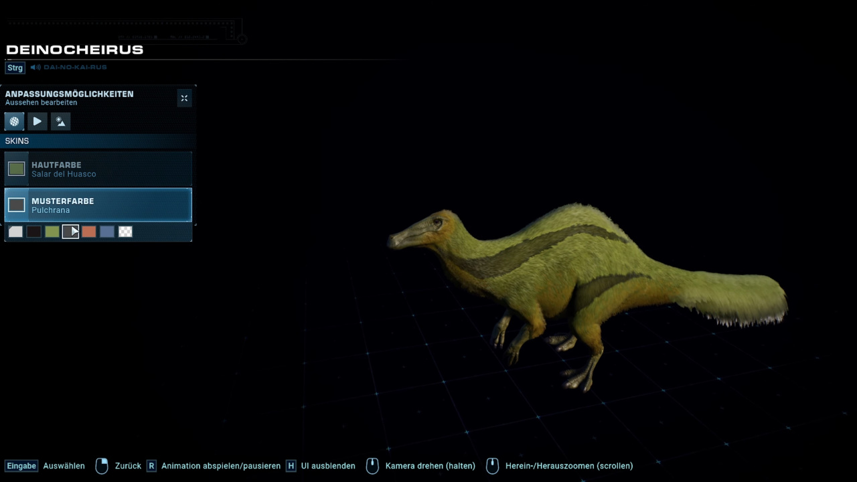The image size is (857, 482).
Task: Pick the green pattern color swatch
Action: tap(52, 232)
